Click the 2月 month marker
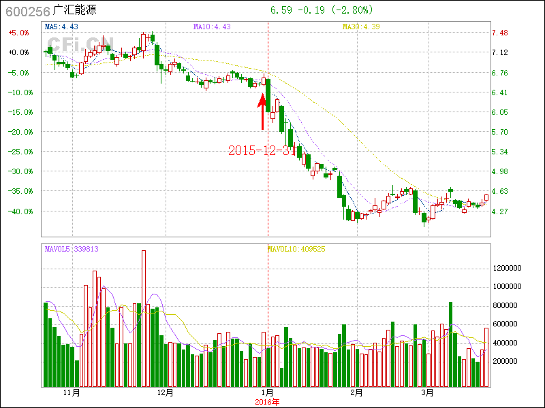The width and height of the screenshot is (545, 408). pyautogui.click(x=356, y=392)
